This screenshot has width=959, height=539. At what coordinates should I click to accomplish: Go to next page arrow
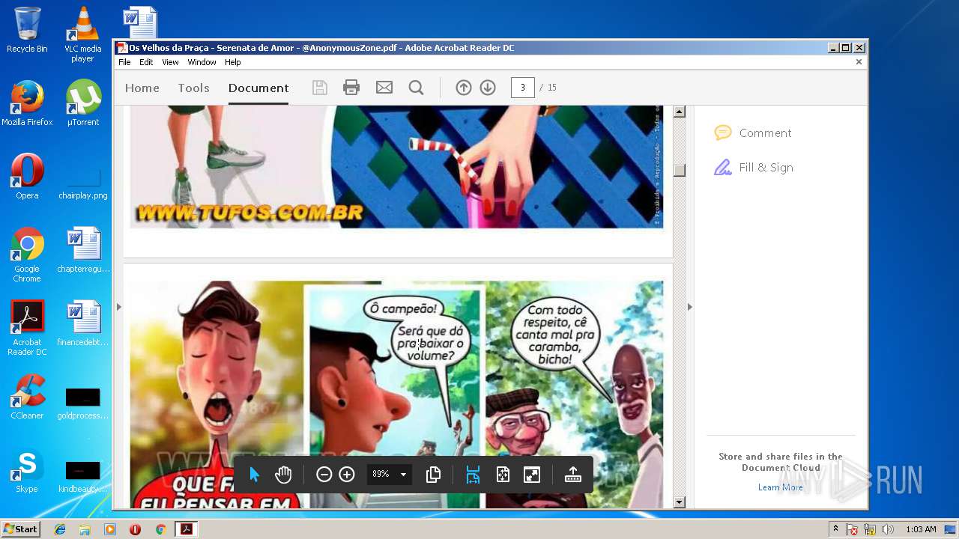[488, 88]
